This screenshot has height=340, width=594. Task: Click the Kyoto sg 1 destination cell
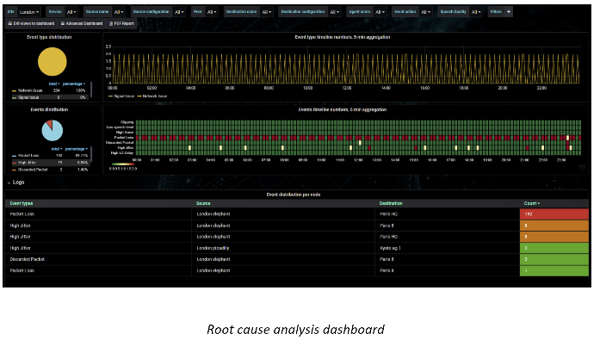tap(390, 248)
